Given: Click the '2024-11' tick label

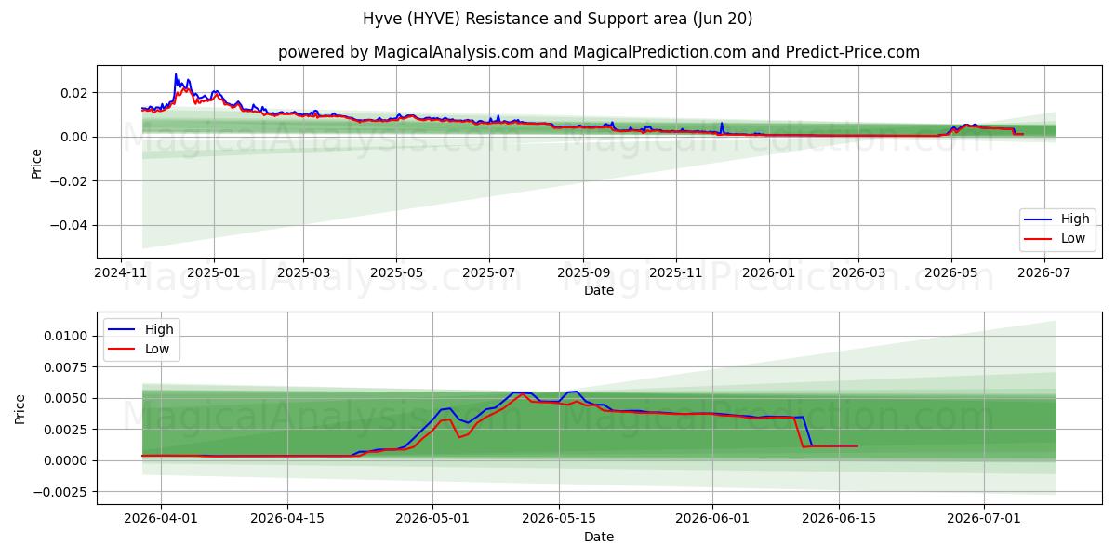Looking at the screenshot, I should click(x=120, y=273).
